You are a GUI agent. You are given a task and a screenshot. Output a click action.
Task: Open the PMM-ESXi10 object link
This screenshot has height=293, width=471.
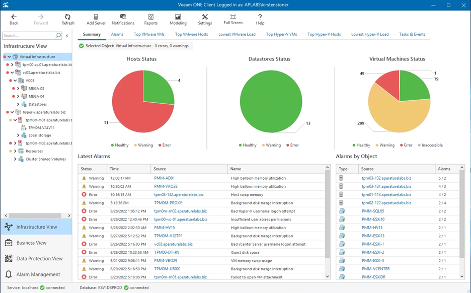point(373,219)
